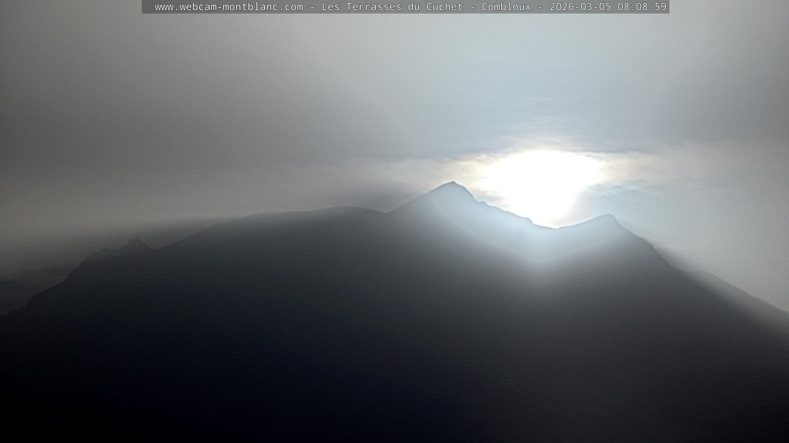
Task: Click the www.webcam-montblanc.com URL text
Action: (229, 7)
